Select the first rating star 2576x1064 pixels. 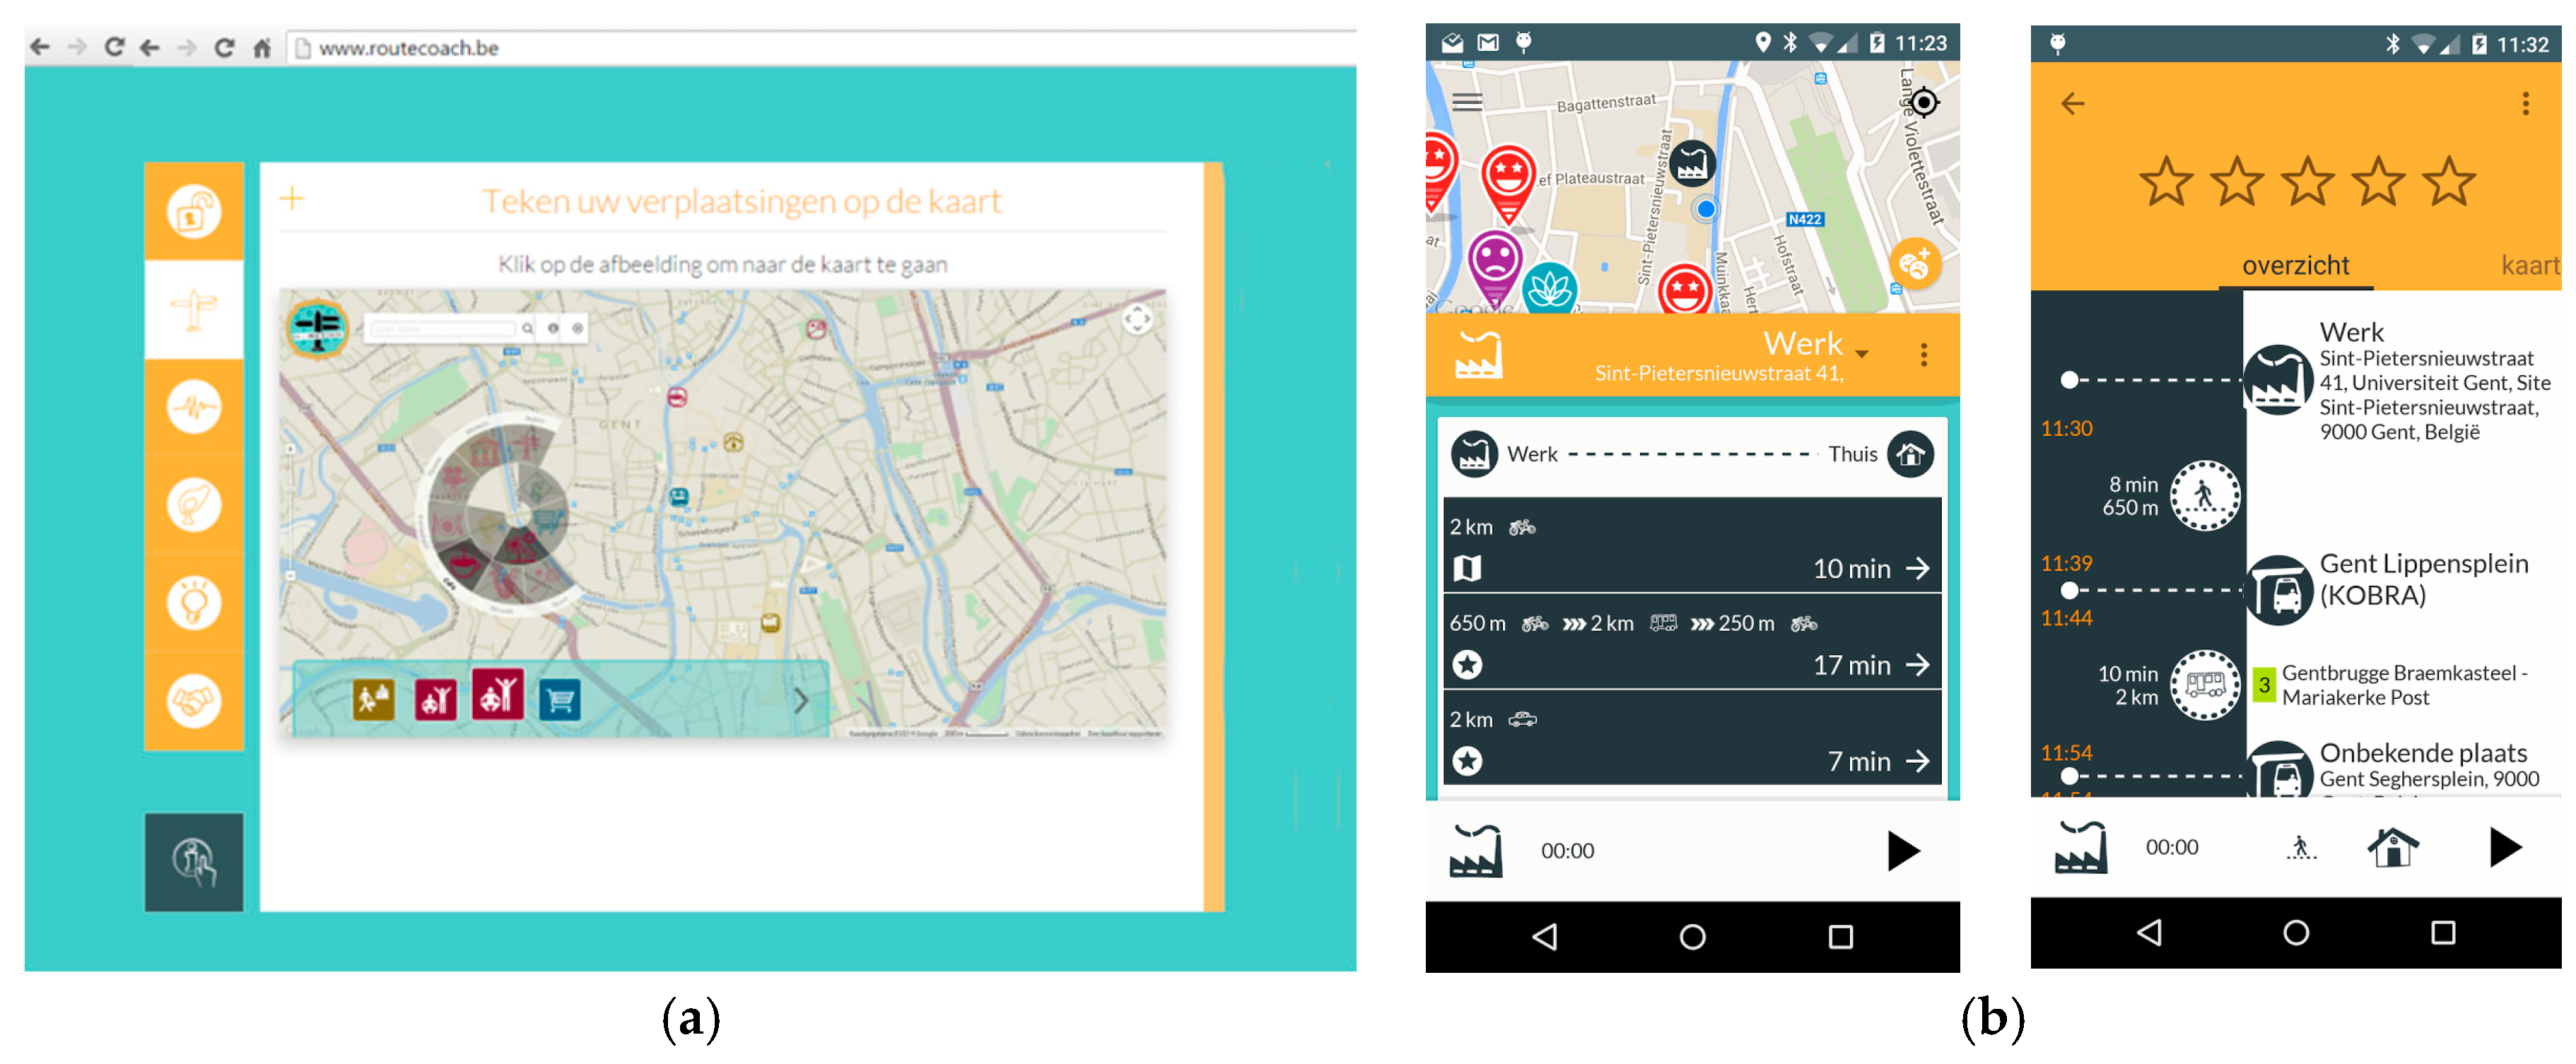(2165, 183)
